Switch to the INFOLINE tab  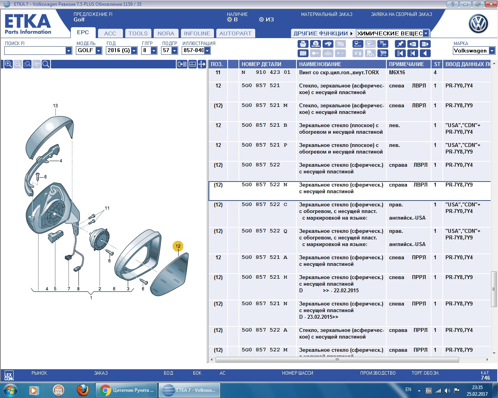pos(197,33)
